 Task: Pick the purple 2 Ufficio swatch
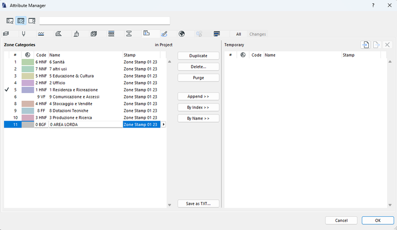tap(28, 83)
